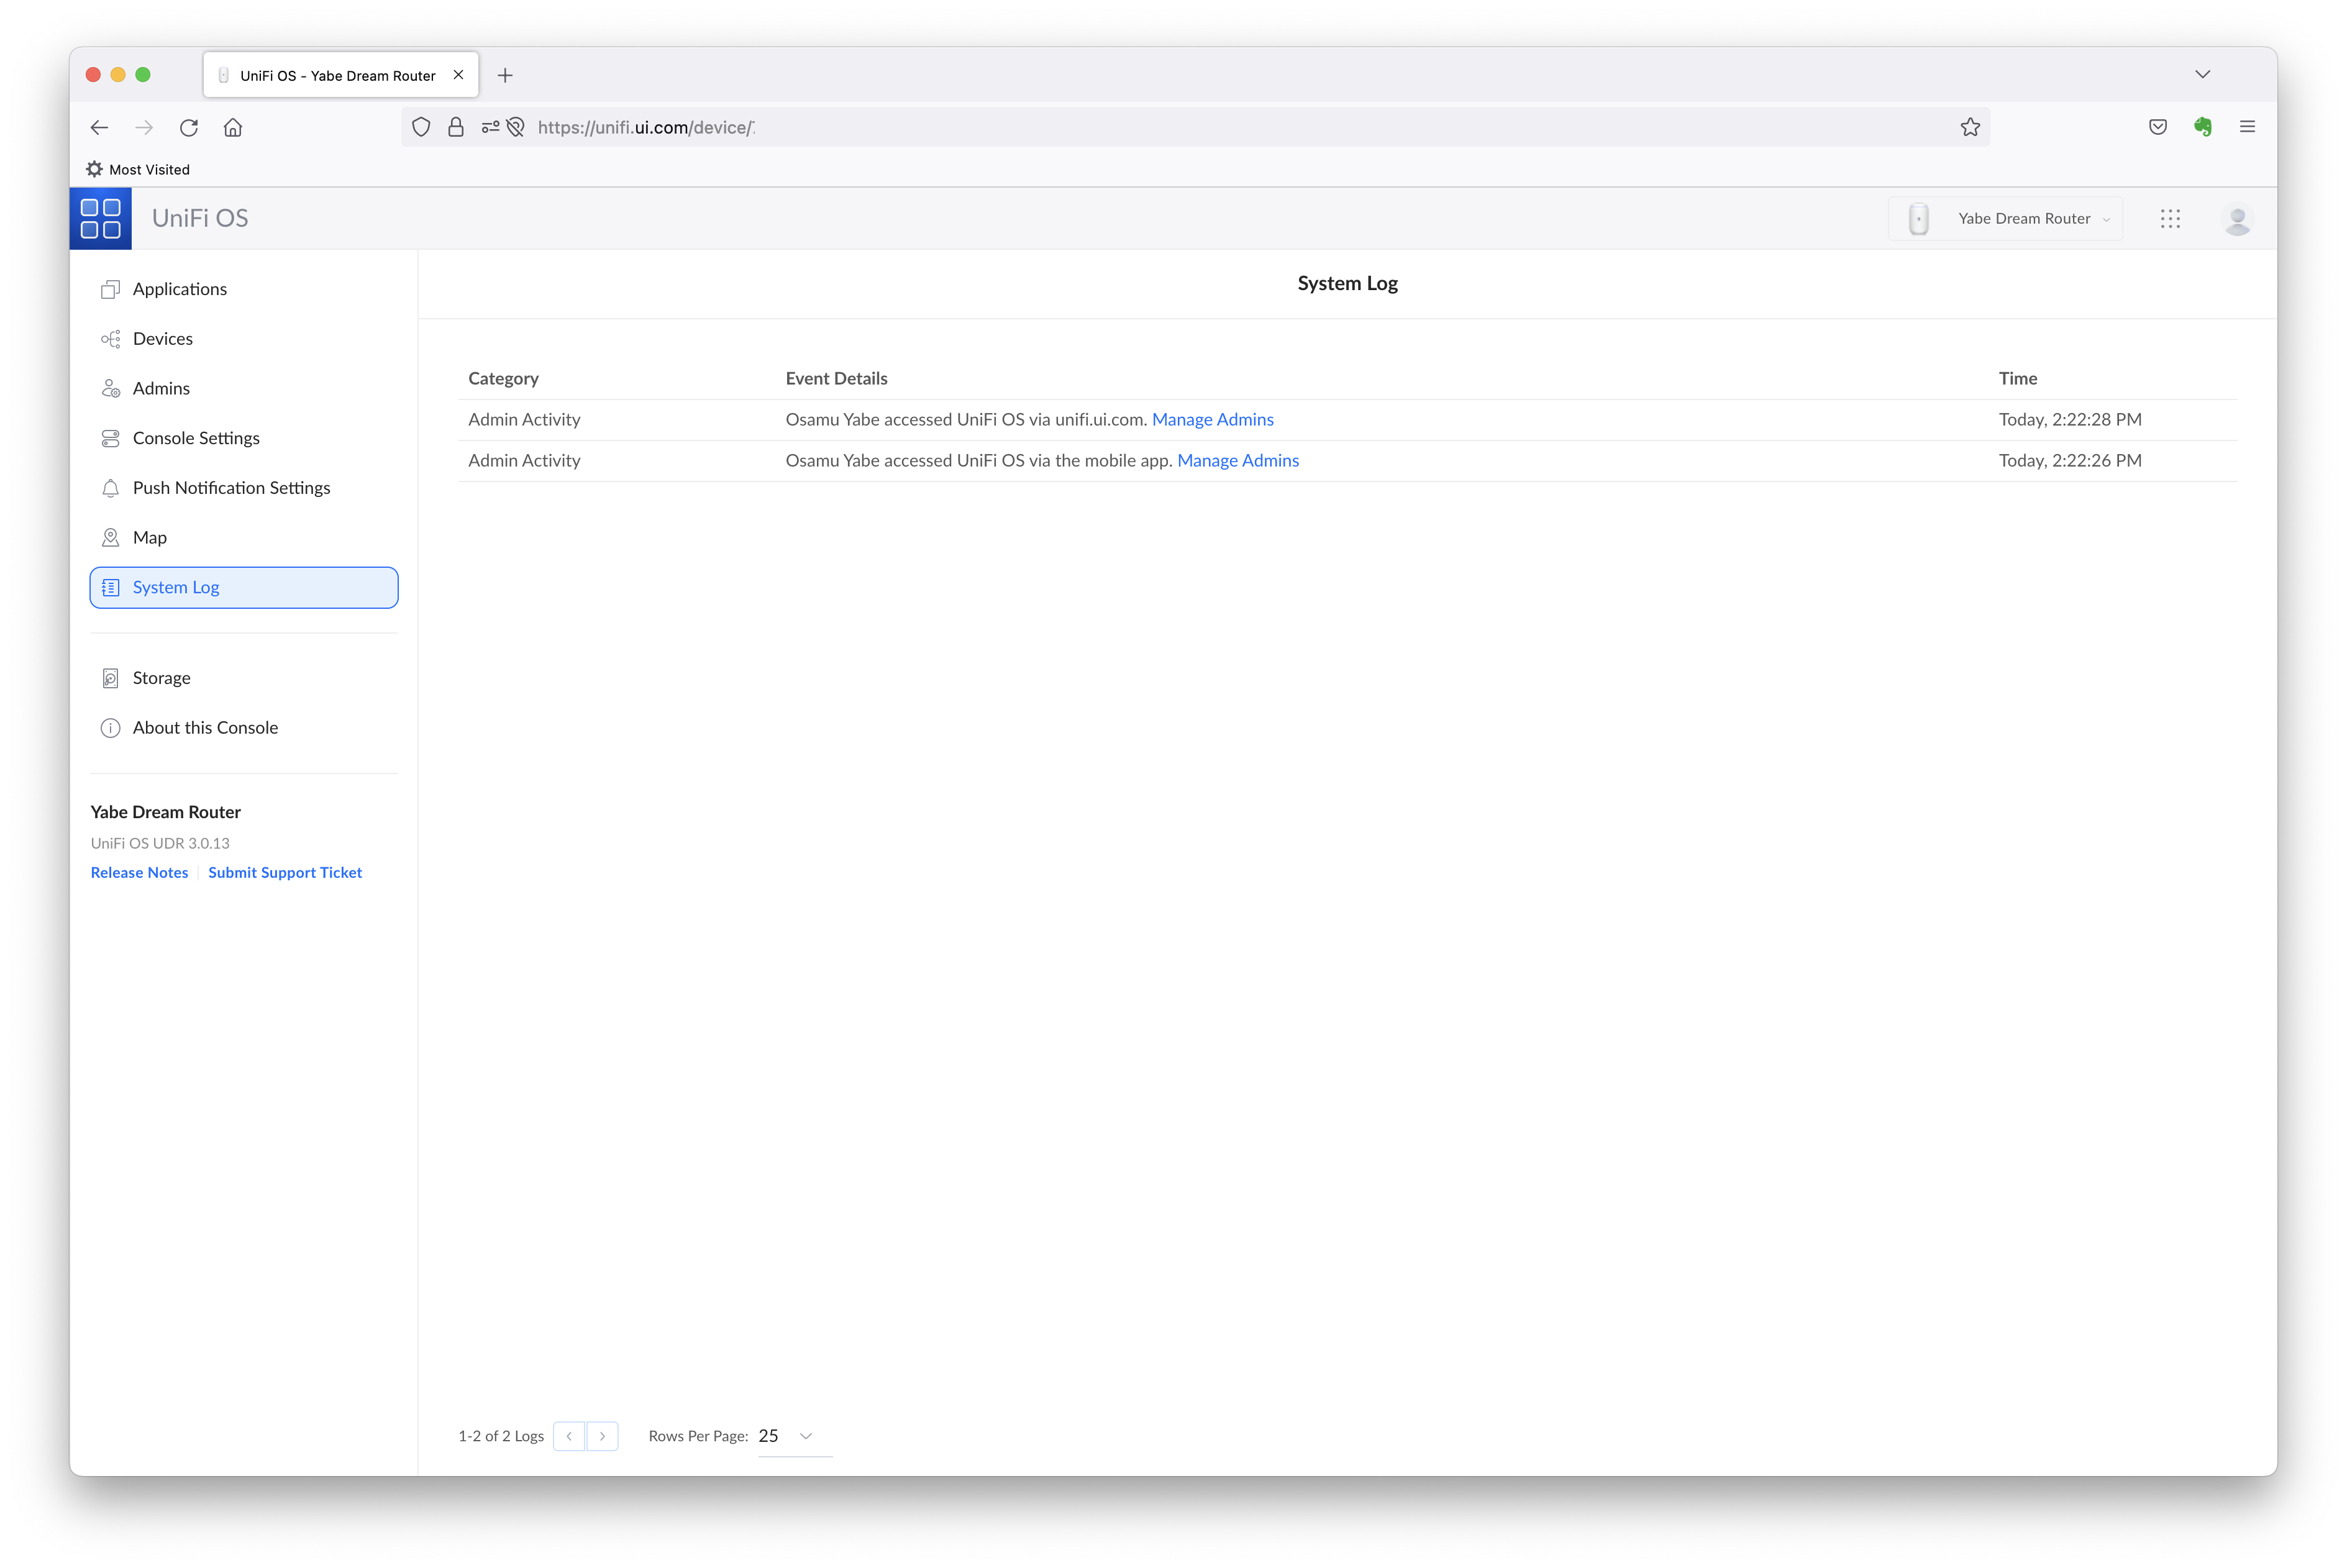The image size is (2347, 1568).
Task: Click 'UniFi OS UDR 3.0.13' version text
Action: tap(160, 844)
